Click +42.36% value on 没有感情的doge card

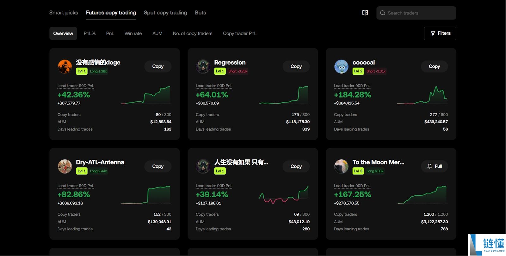74,95
